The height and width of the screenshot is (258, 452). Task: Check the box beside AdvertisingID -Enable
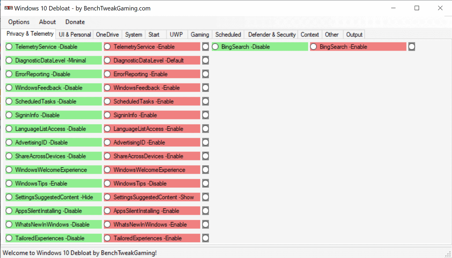coord(206,142)
